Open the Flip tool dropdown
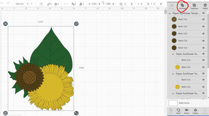 tap(82, 4)
